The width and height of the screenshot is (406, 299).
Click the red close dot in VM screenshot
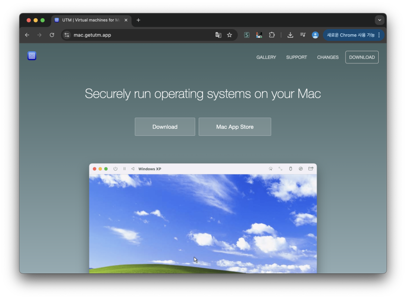pos(95,169)
